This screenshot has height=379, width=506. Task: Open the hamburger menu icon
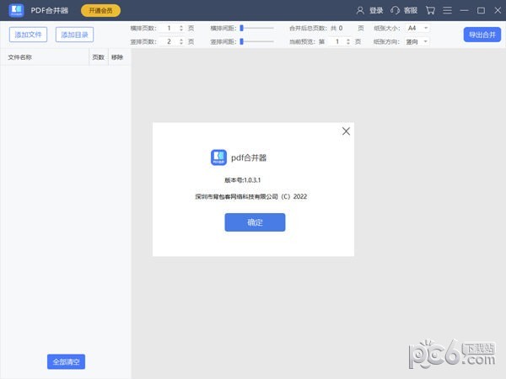(447, 11)
